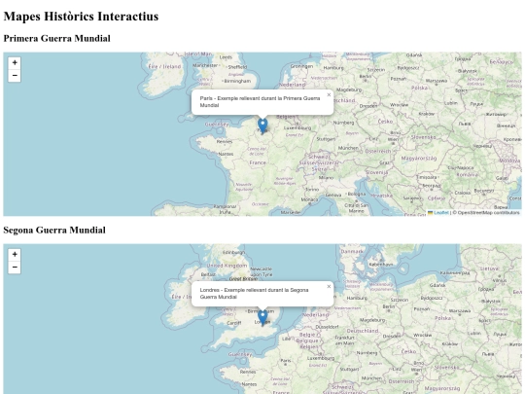The width and height of the screenshot is (525, 394).
Task: Click the Deutschland label on second map
Action: click(363, 331)
